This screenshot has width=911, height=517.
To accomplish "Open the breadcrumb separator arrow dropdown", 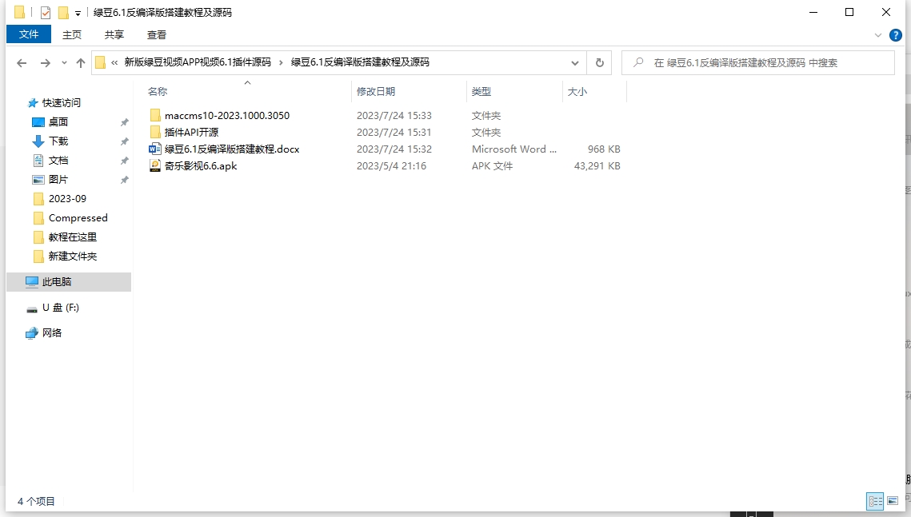I will click(x=282, y=62).
